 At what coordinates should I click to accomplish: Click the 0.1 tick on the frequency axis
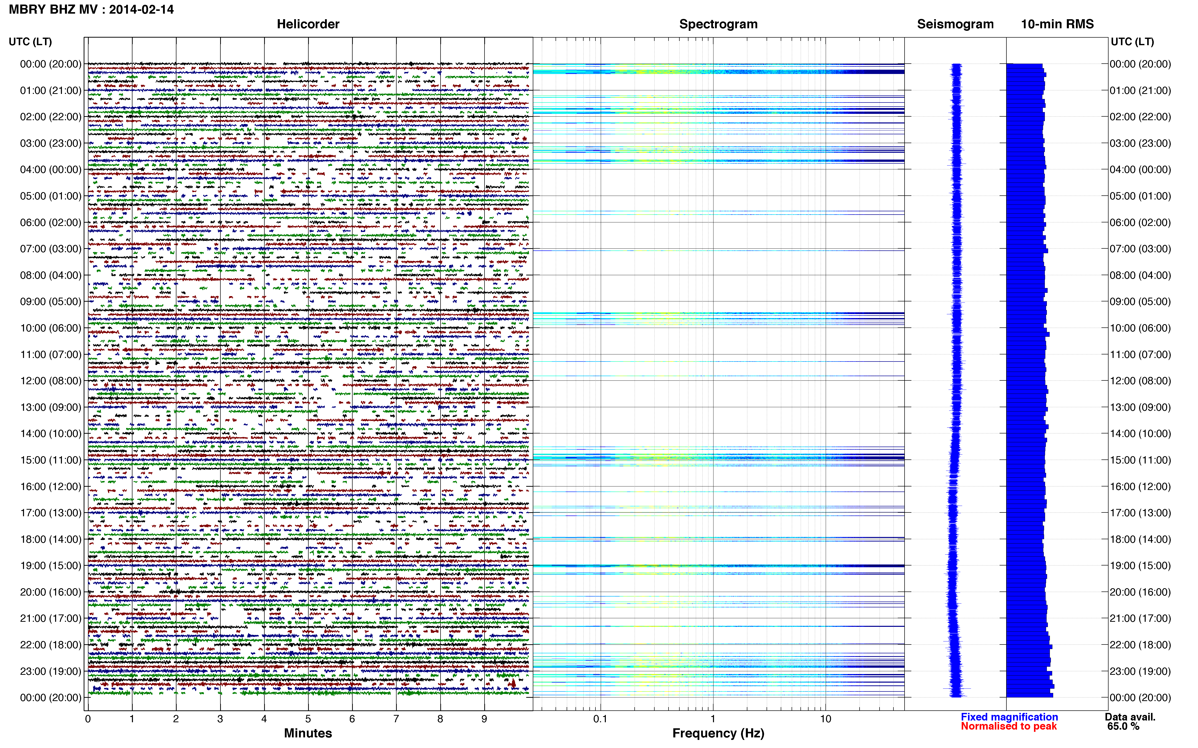pyautogui.click(x=600, y=719)
